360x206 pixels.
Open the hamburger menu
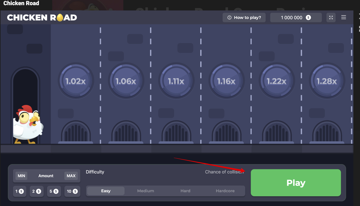(x=344, y=17)
